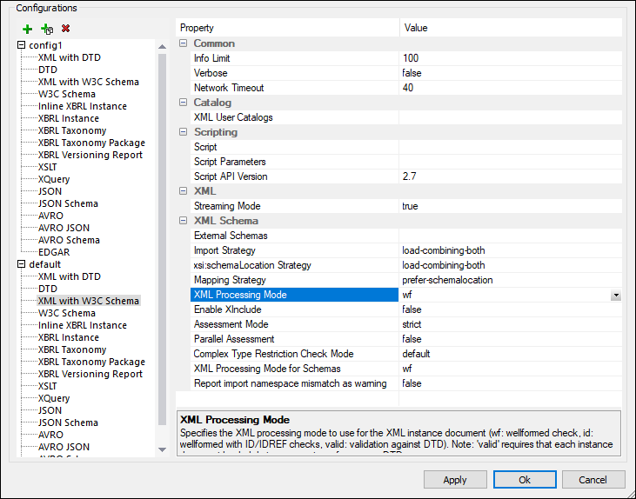
Task: Click the red X delete configuration icon
Action: pos(66,29)
